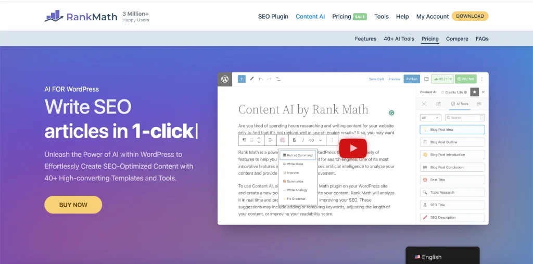Click the blue add block plus icon
Image resolution: width=533 pixels, height=264 pixels.
[x=242, y=79]
